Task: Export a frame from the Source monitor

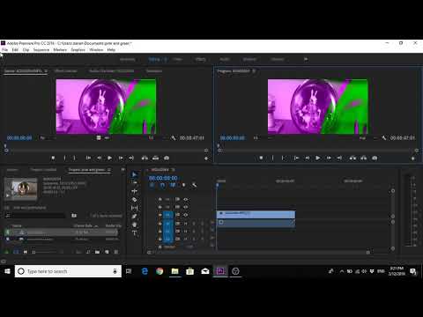Action: (x=167, y=158)
